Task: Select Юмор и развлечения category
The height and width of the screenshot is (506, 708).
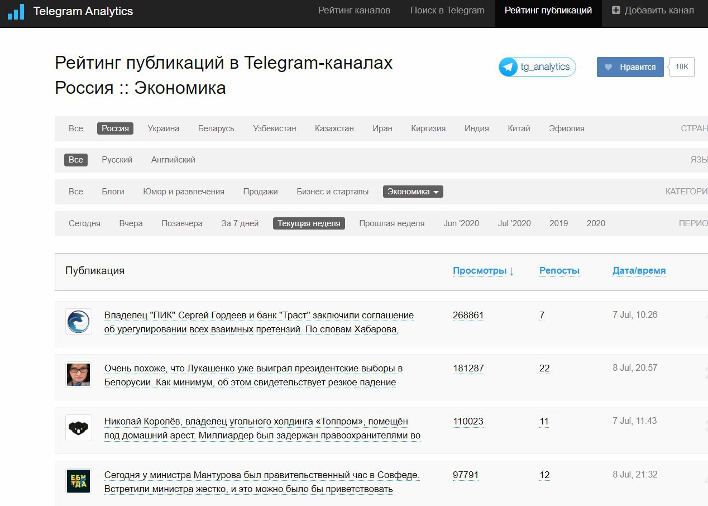Action: pyautogui.click(x=184, y=192)
